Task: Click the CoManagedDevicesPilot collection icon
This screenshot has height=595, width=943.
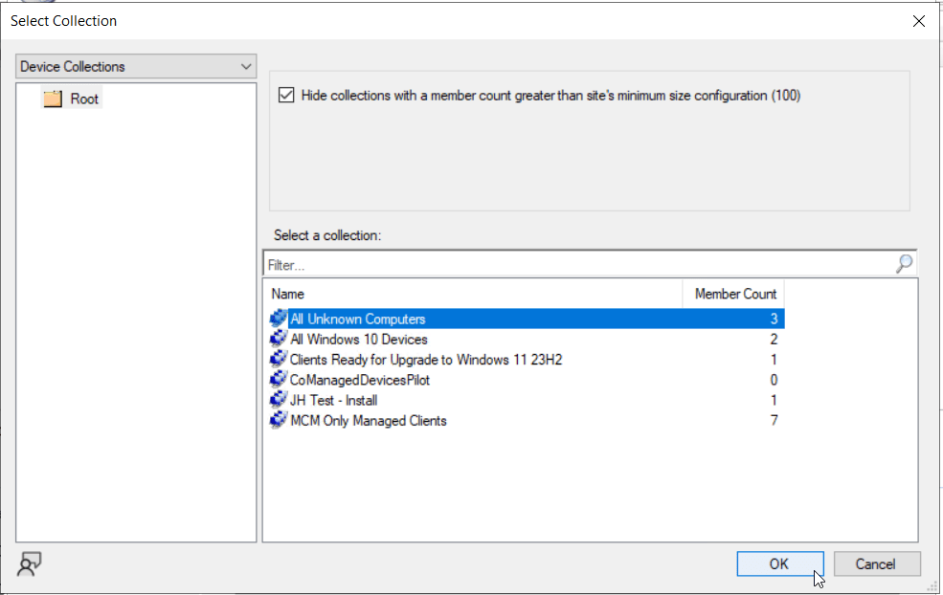Action: [279, 380]
